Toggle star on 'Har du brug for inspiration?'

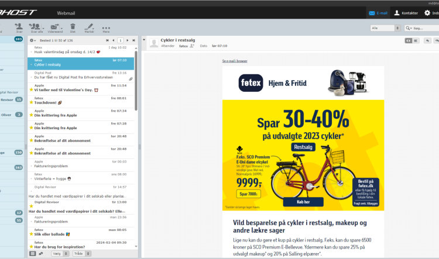coord(32,247)
